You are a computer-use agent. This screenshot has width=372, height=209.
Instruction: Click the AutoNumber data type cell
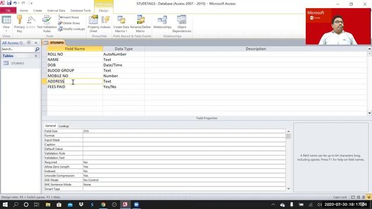coord(123,54)
